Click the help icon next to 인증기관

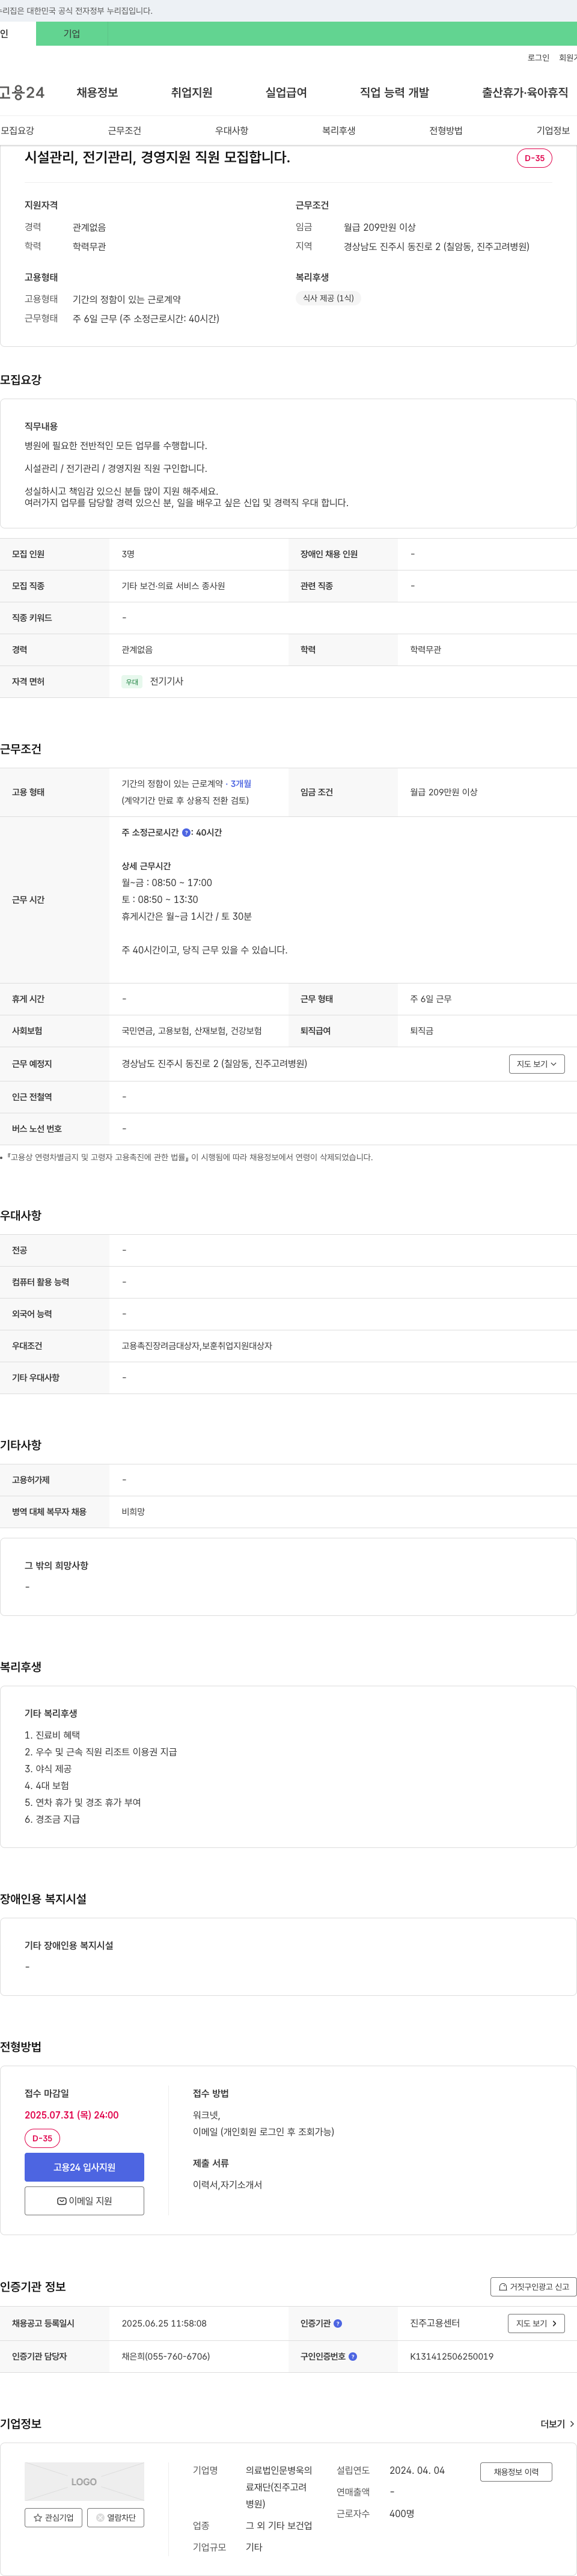pyautogui.click(x=337, y=2323)
